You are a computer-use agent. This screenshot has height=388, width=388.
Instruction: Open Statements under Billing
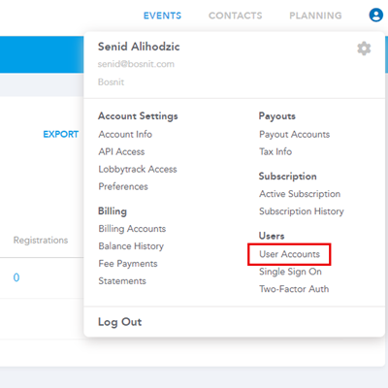click(x=122, y=281)
